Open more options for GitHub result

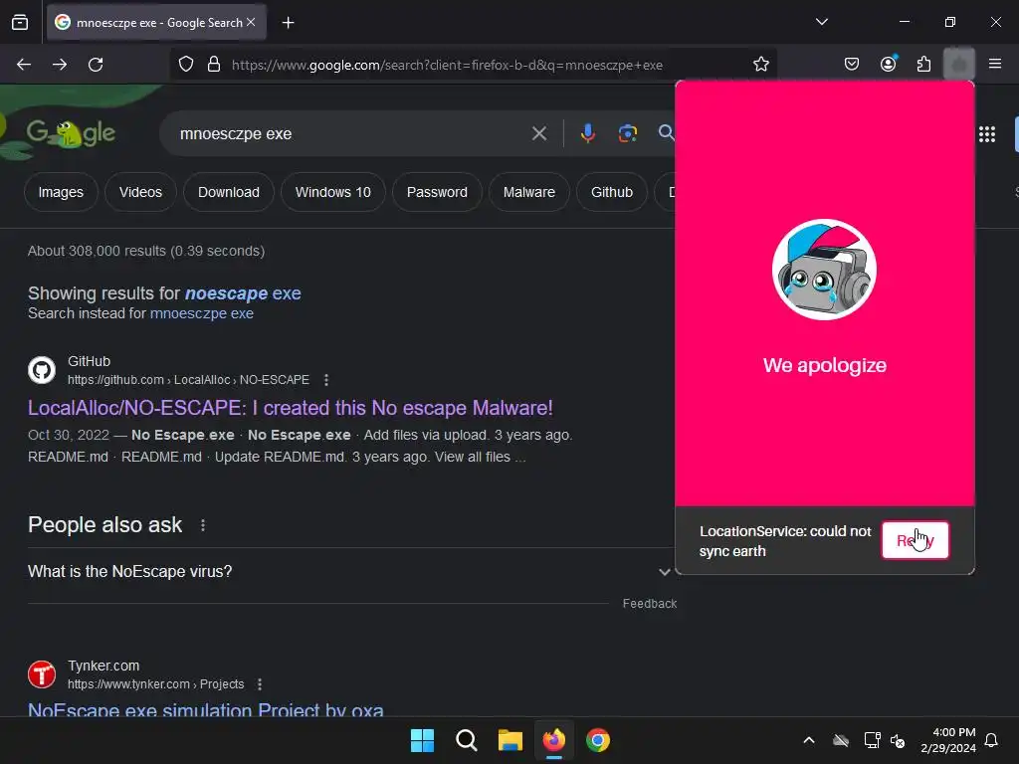[x=326, y=380]
